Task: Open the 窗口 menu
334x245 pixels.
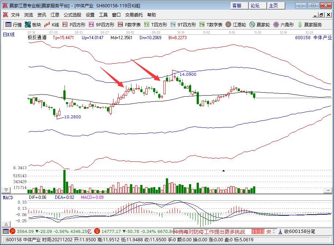Action: [116, 15]
